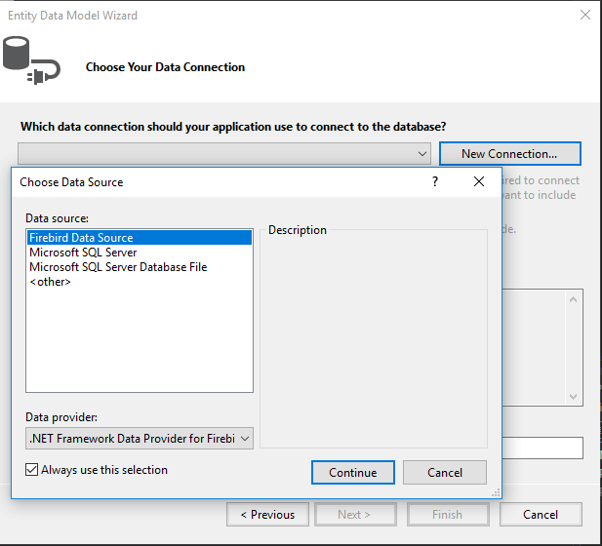The height and width of the screenshot is (546, 602).
Task: Click the wizard scrollbar up arrow
Action: tap(573, 299)
